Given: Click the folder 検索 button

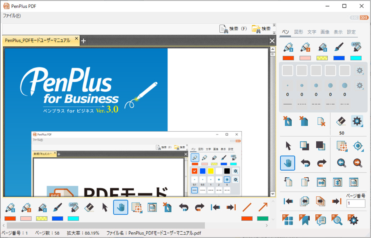Looking at the screenshot, I should pos(261,29).
